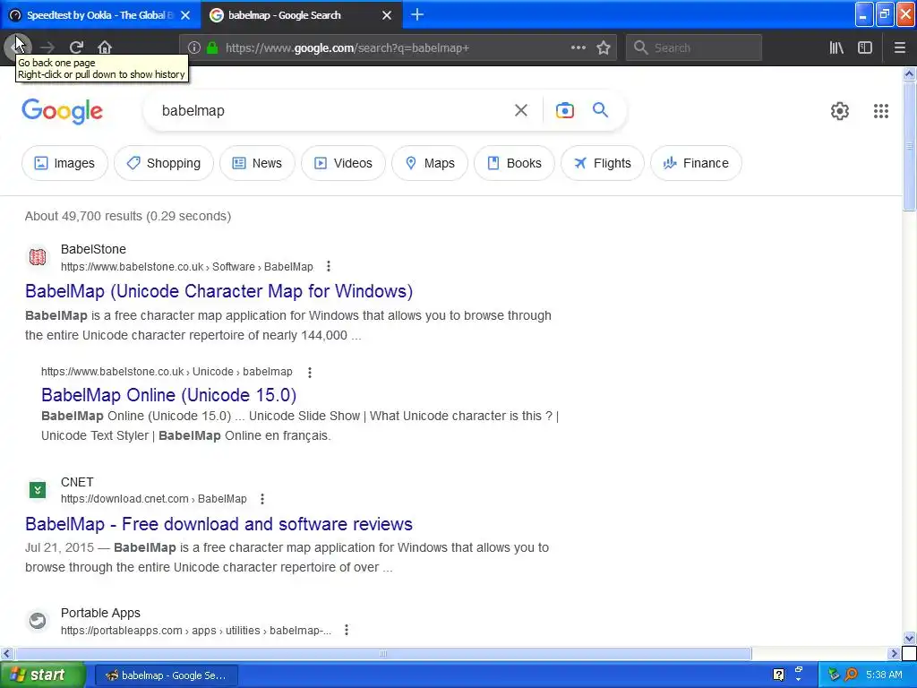Open options for Portable Apps result

(x=347, y=630)
